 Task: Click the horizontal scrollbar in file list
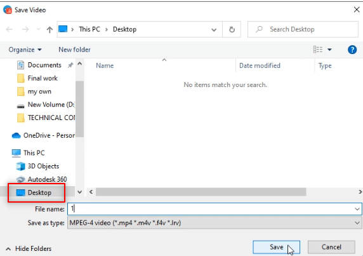(x=201, y=192)
